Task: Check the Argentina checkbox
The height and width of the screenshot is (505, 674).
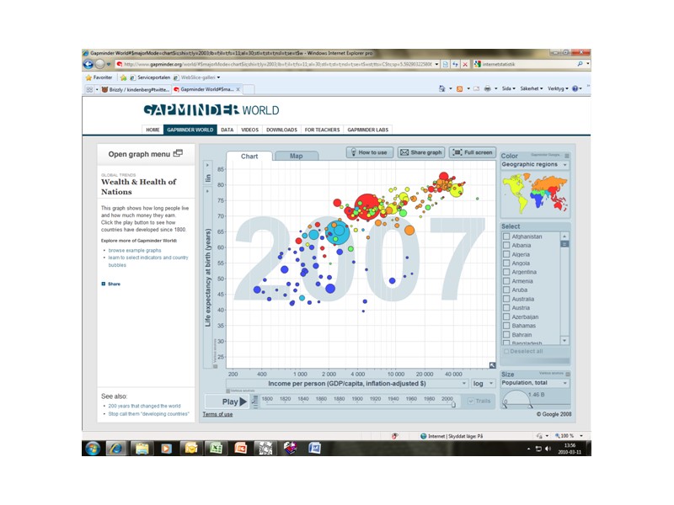Action: (506, 272)
